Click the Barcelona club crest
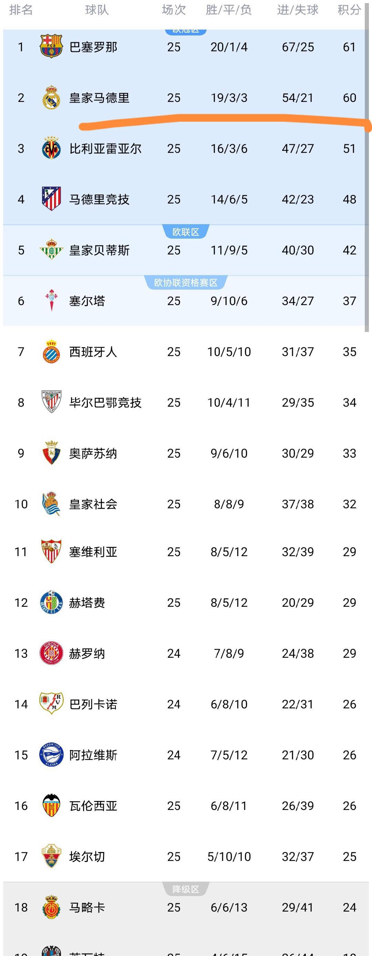 coord(51,46)
